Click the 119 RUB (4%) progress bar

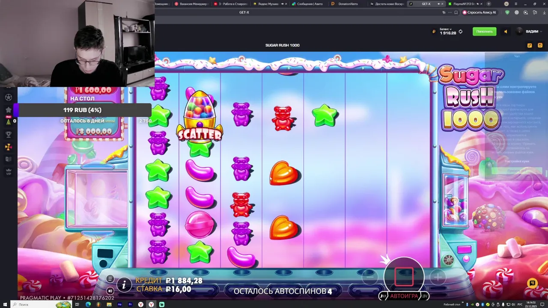83,110
